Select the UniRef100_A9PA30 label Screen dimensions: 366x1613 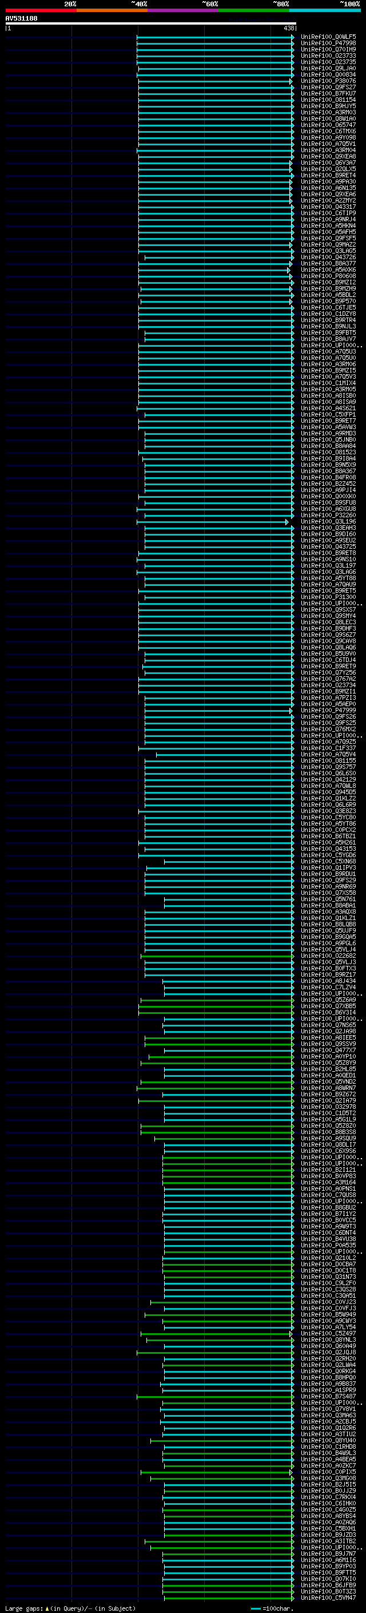point(328,181)
